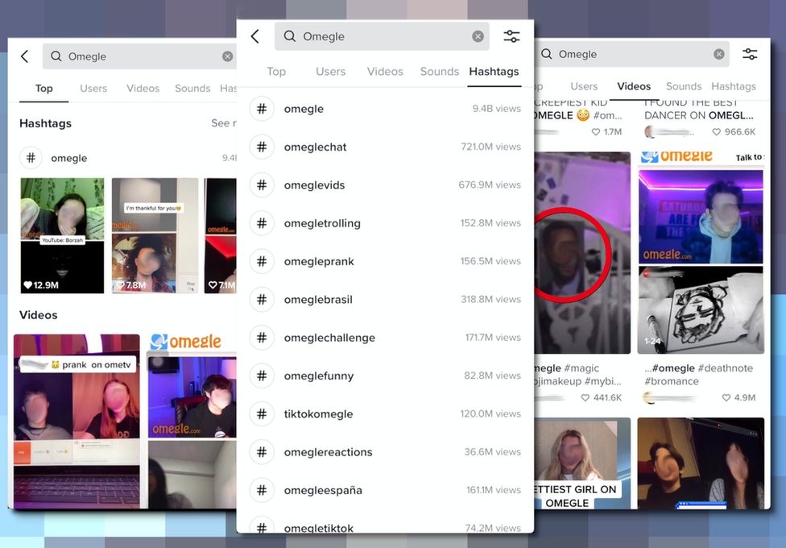This screenshot has width=786, height=548.
Task: Clear the search text in center panel
Action: pyautogui.click(x=478, y=36)
